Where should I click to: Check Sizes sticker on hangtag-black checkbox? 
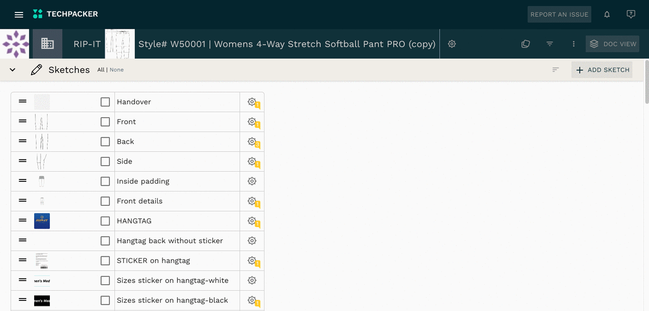pyautogui.click(x=105, y=300)
